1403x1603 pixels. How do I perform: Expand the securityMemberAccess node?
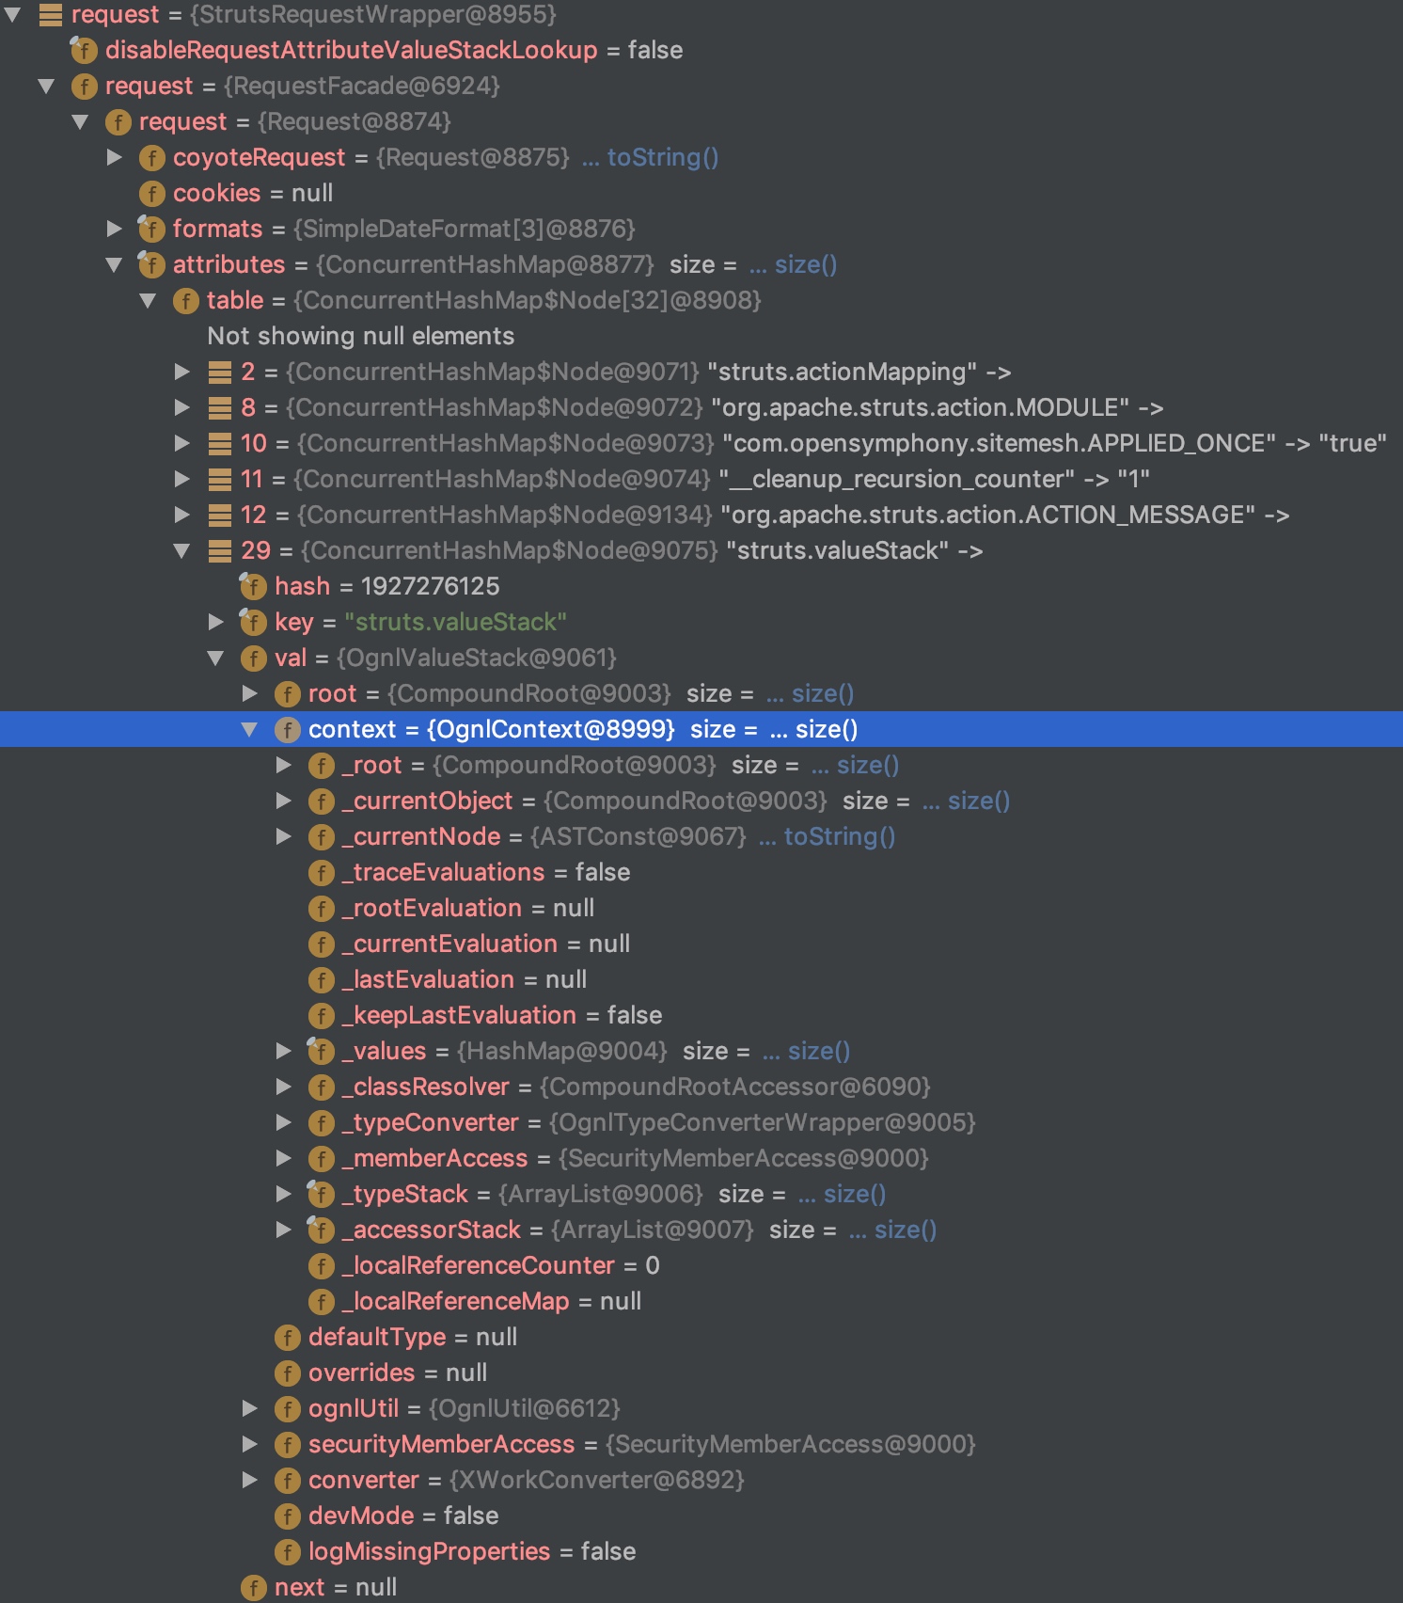(250, 1445)
